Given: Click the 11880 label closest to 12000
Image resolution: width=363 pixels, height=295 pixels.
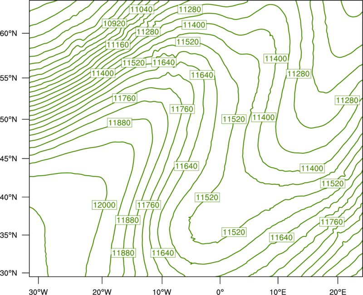Looking at the screenshot, I should tap(128, 220).
